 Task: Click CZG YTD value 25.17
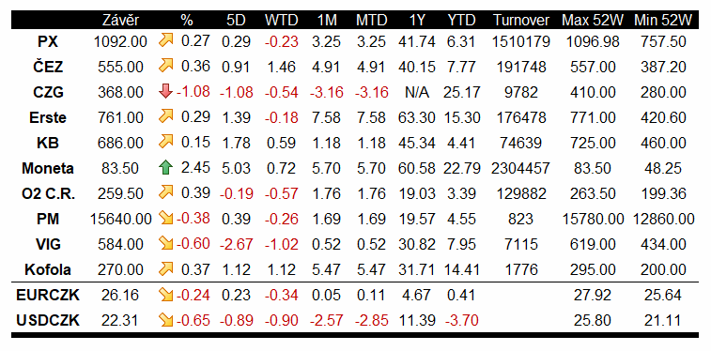point(461,93)
